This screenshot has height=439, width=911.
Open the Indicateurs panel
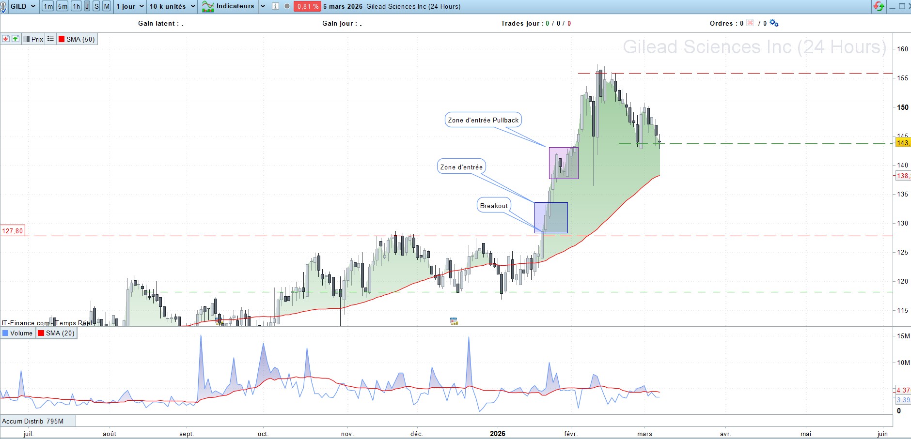(x=228, y=6)
